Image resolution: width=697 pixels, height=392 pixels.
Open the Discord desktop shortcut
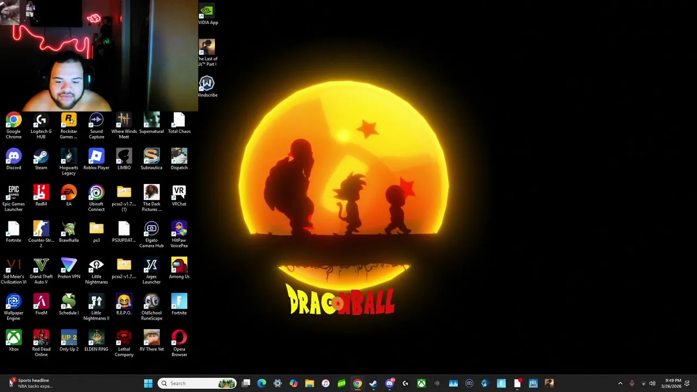click(14, 160)
